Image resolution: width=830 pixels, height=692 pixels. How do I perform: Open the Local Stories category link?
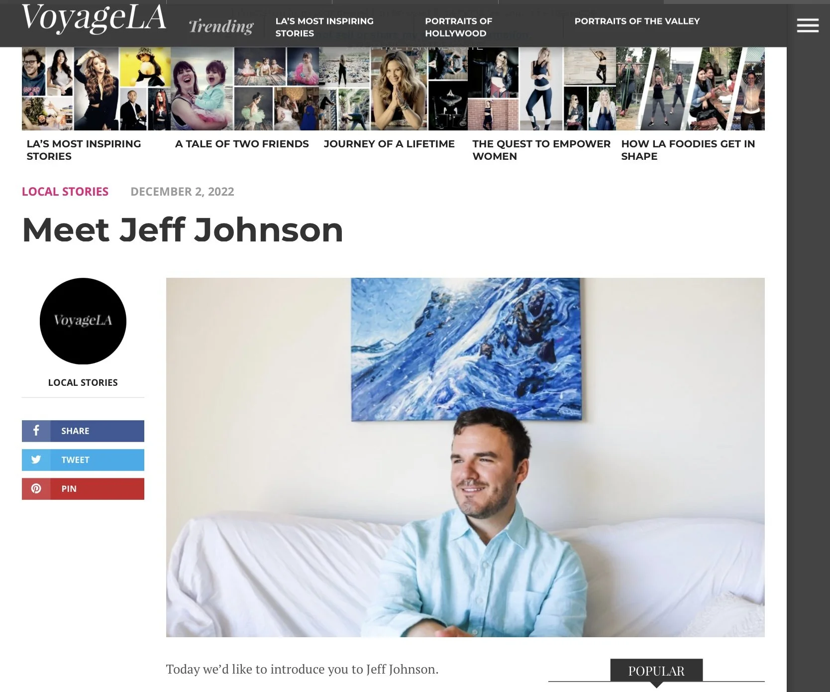pos(65,192)
